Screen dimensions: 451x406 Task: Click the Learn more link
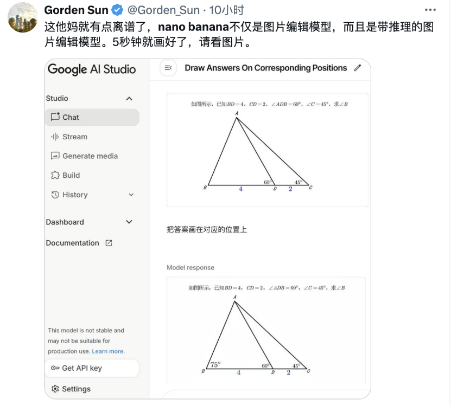click(x=107, y=351)
